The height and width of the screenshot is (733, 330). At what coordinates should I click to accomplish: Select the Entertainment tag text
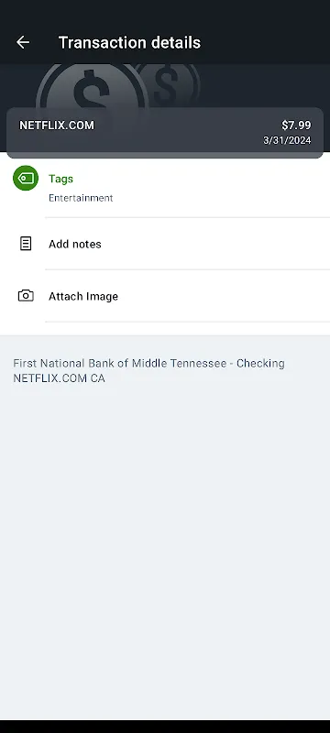[x=81, y=198]
